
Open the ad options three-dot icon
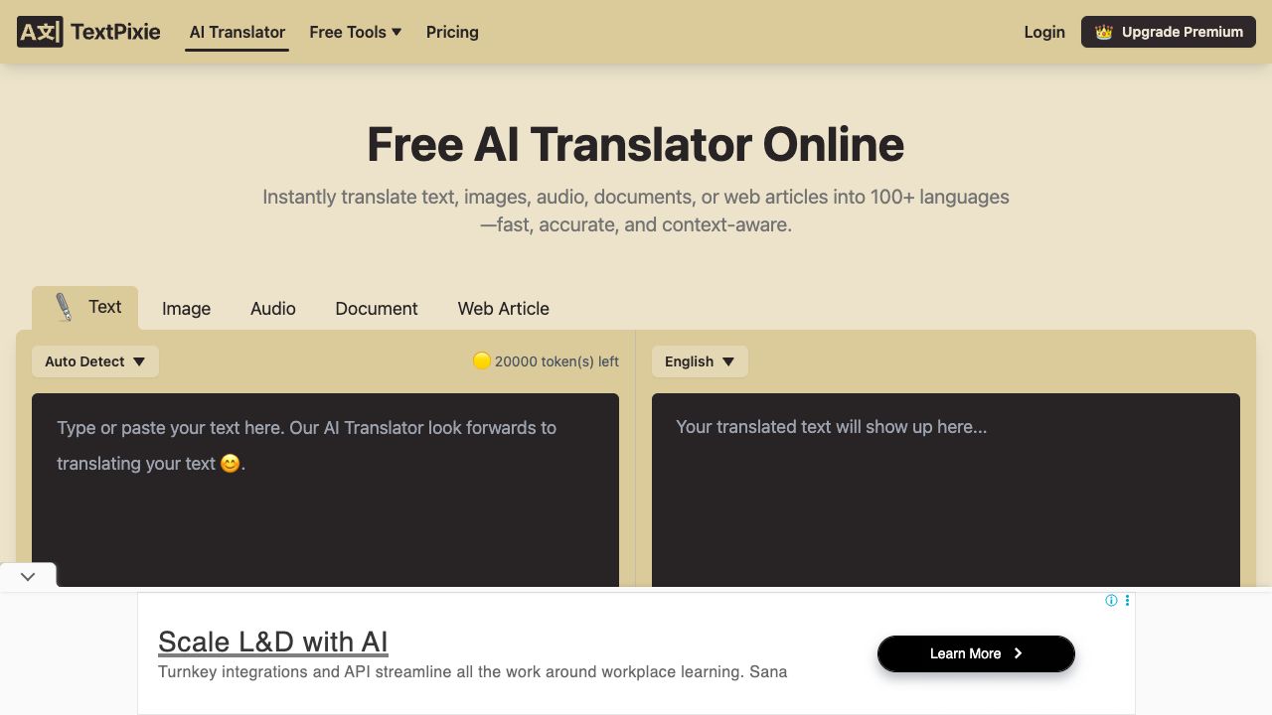[x=1127, y=600]
